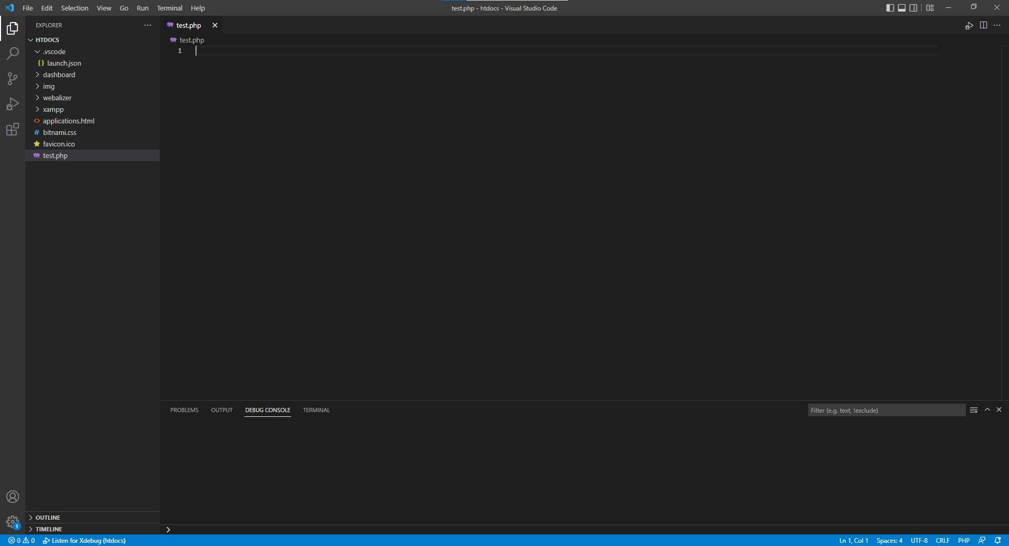
Task: Change line ending via CRLF status item
Action: (943, 540)
